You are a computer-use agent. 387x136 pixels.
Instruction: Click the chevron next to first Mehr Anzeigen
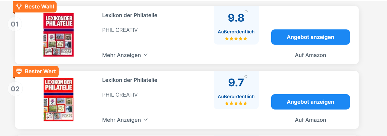click(145, 55)
